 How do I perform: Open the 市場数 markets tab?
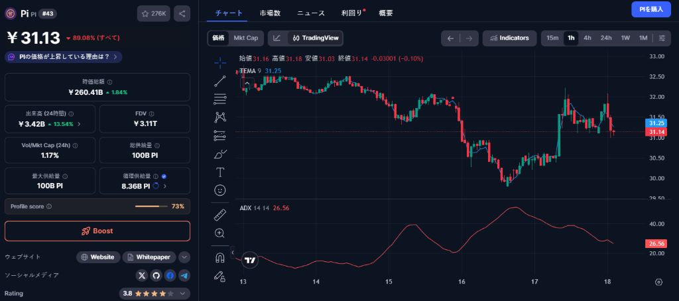pyautogui.click(x=271, y=13)
